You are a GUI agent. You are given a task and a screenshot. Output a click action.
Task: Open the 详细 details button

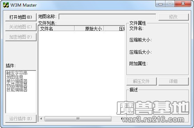click(173, 81)
